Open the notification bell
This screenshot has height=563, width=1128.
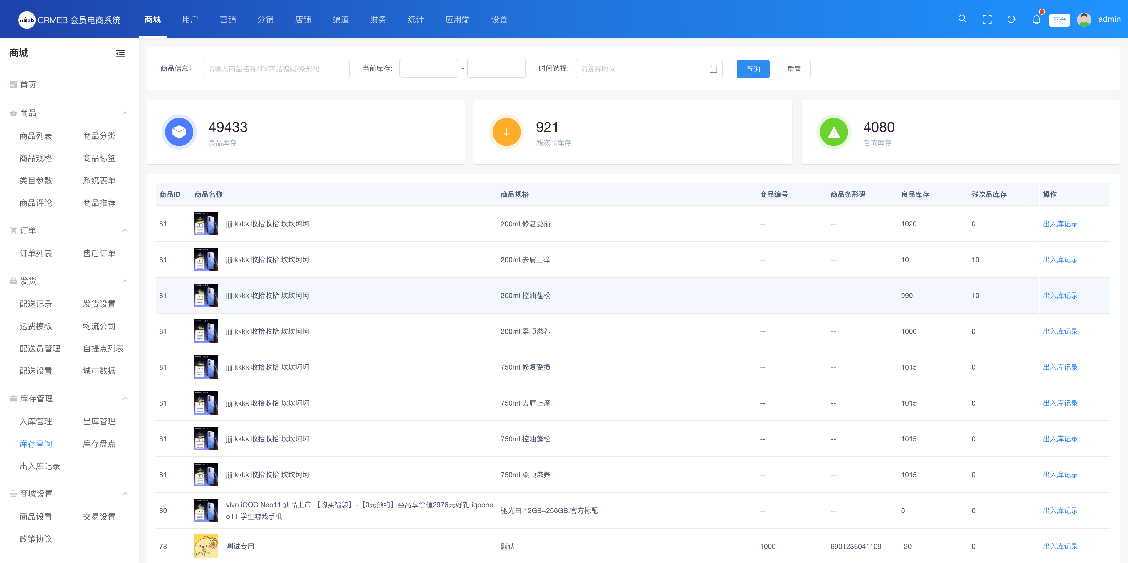1036,19
